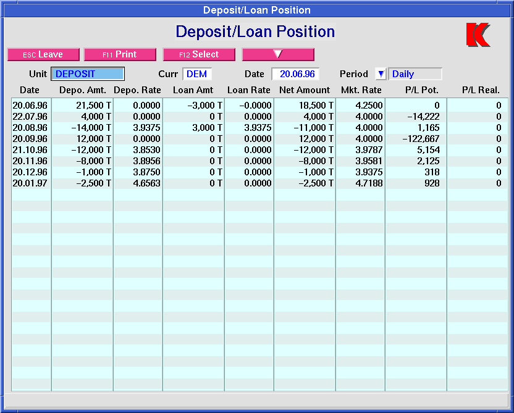Click P/L potential value 5,154
The image size is (514, 413).
[429, 150]
